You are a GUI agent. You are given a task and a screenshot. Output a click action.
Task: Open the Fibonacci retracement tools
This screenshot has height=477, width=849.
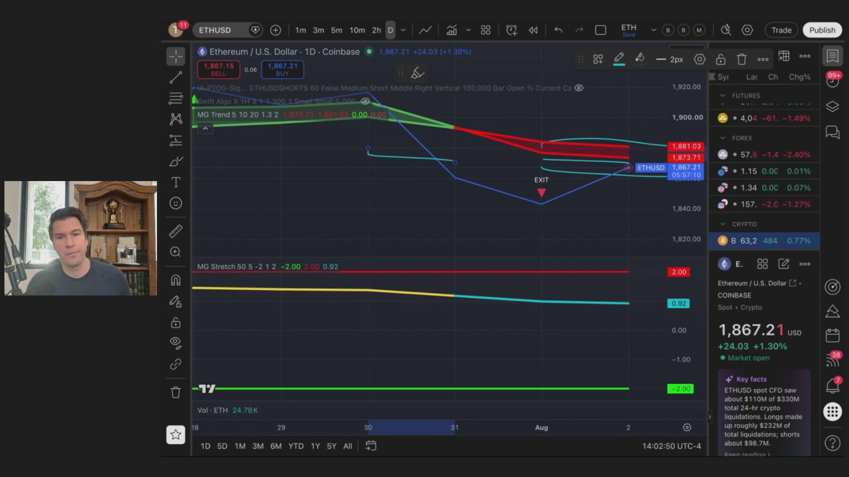pos(176,98)
